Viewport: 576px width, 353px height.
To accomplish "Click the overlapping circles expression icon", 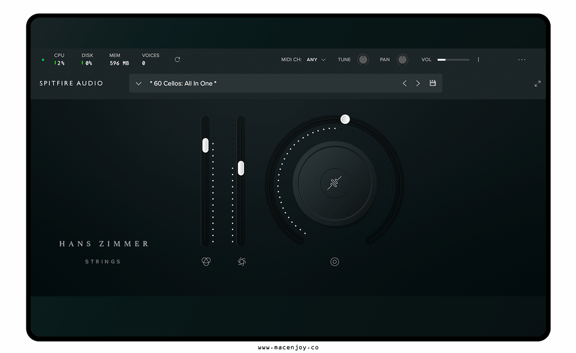I will [x=205, y=261].
